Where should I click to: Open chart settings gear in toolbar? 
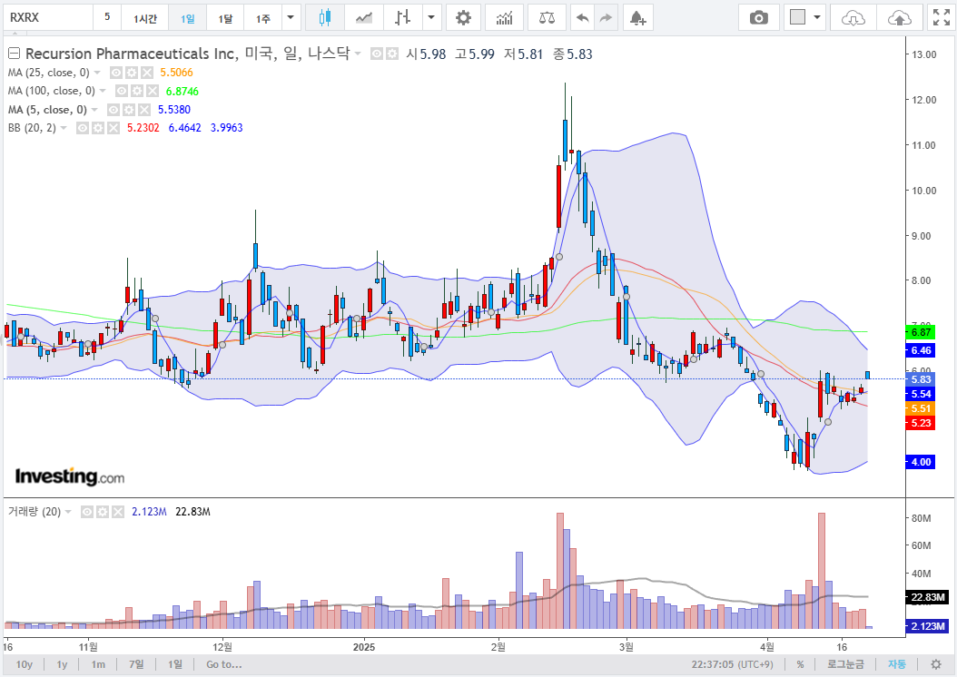click(x=464, y=17)
